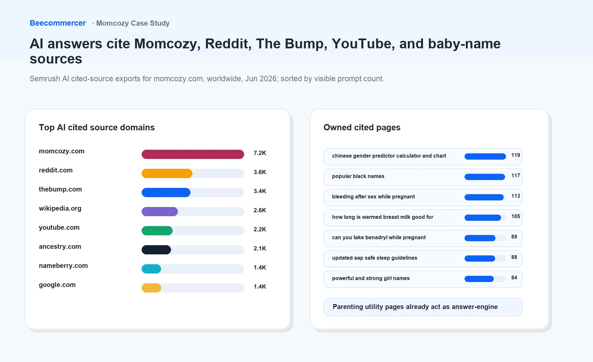Click the 113 count value
Viewport: 593px width, 362px height.
[x=516, y=196]
